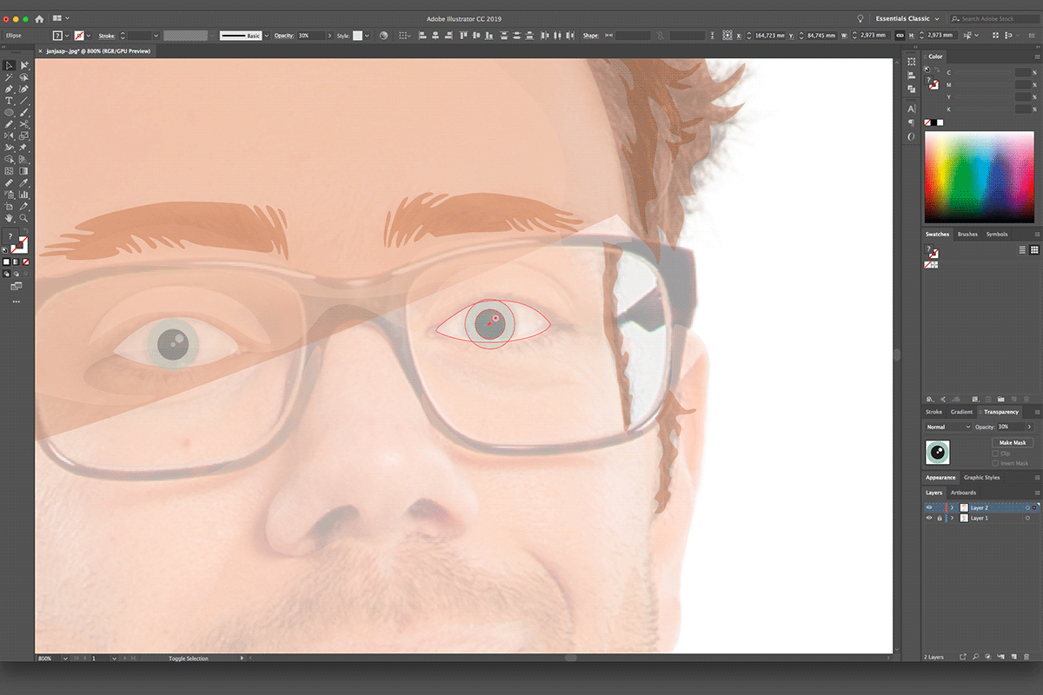1043x695 pixels.
Task: Click Layer 2 target circle
Action: click(x=1027, y=507)
